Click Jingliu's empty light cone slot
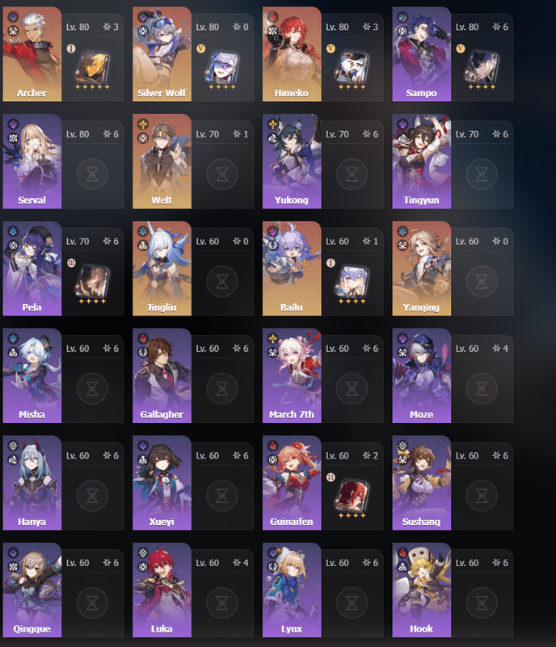The image size is (556, 647). pos(222,281)
